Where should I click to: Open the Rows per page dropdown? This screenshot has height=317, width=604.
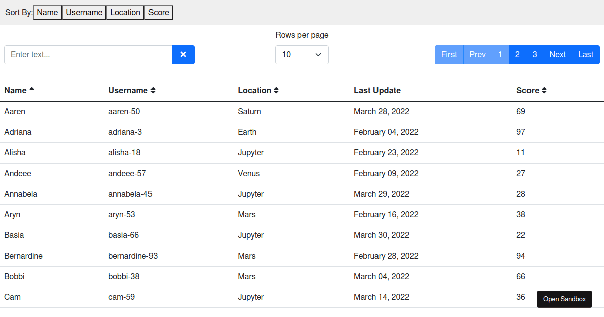pos(301,55)
